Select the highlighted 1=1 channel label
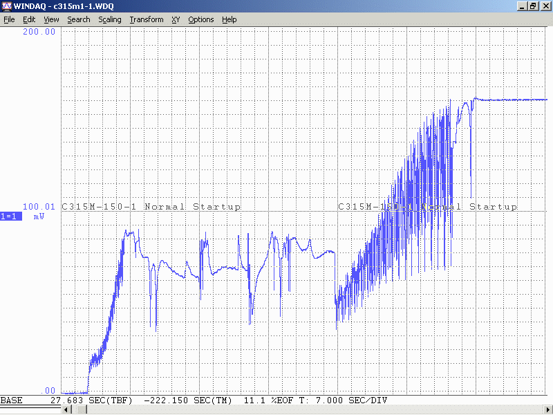553x415 pixels. [11, 216]
